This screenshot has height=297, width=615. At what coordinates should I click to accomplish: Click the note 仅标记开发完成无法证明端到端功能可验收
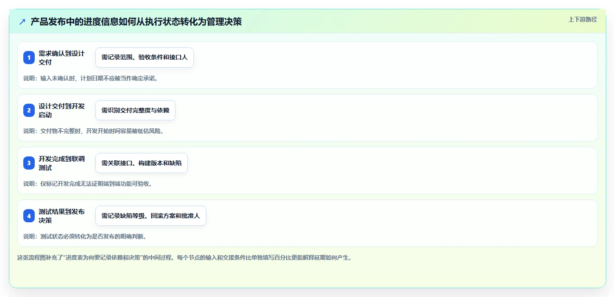88,184
